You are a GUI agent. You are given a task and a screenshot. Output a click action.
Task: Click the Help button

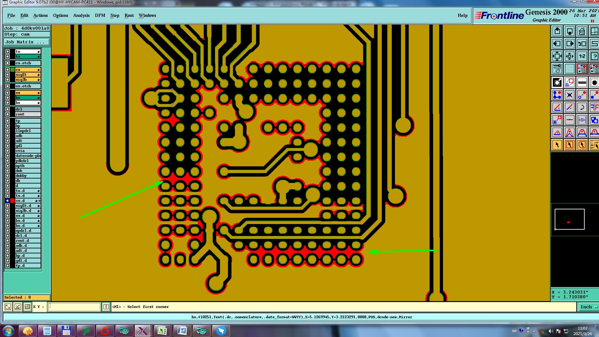pos(462,15)
